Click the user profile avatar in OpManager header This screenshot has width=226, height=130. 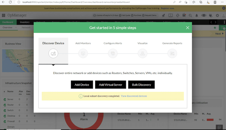223,15
